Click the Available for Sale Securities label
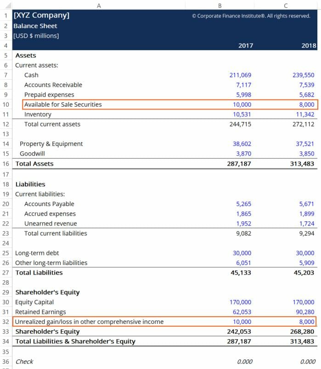This screenshot has height=369, width=321. pos(63,104)
